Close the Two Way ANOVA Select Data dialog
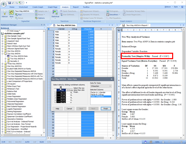Image resolution: width=186 pixels, height=144 pixels. tap(112, 79)
